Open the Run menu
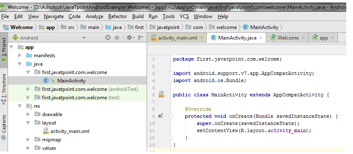This screenshot has width=353, height=154. pos(153,16)
